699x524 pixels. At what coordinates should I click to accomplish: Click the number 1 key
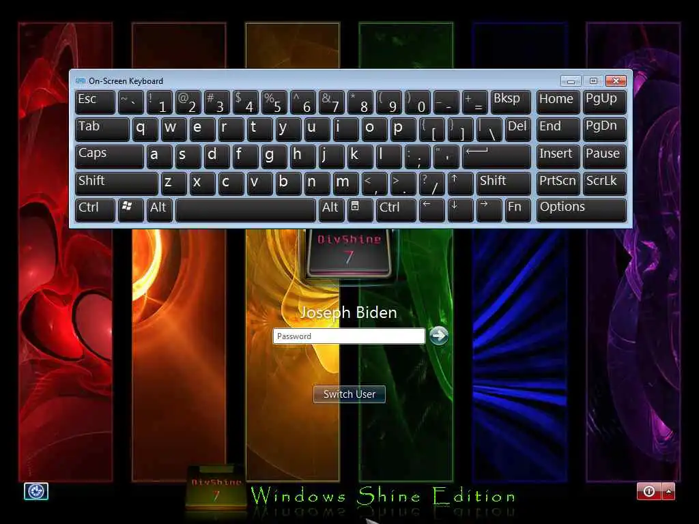[x=159, y=102]
